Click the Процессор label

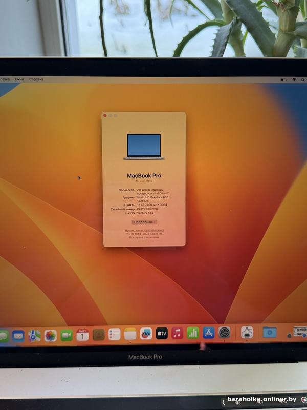tap(126, 190)
